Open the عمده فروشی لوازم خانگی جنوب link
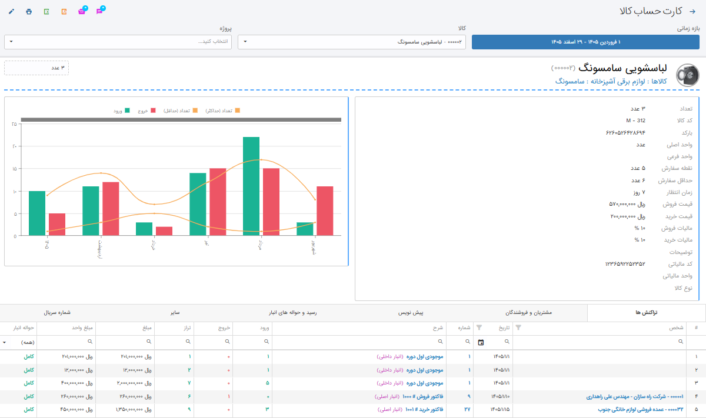The width and height of the screenshot is (706, 418). [641, 410]
